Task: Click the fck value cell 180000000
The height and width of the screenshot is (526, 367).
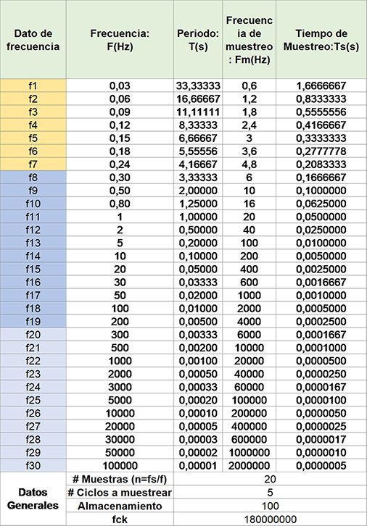Action: (270, 519)
